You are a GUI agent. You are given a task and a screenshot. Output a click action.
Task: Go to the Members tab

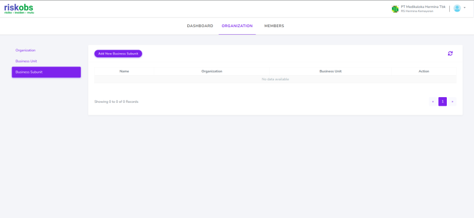click(274, 26)
